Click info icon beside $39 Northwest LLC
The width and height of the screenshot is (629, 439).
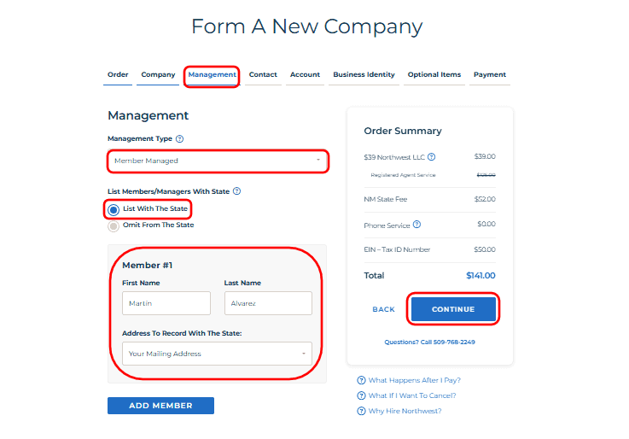click(432, 157)
